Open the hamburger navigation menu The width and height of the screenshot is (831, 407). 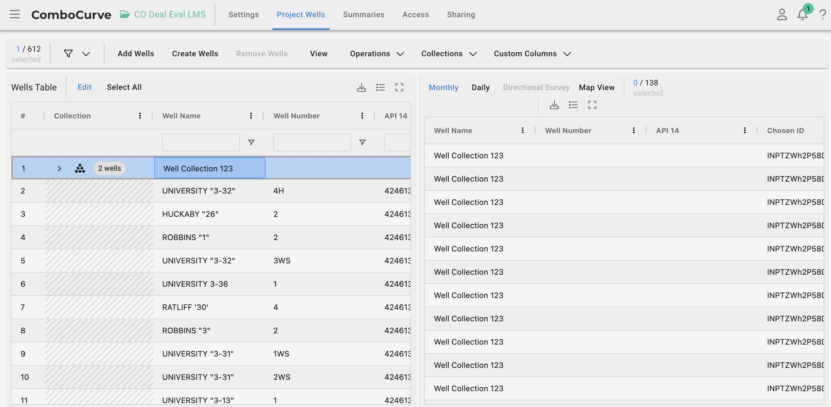(14, 14)
